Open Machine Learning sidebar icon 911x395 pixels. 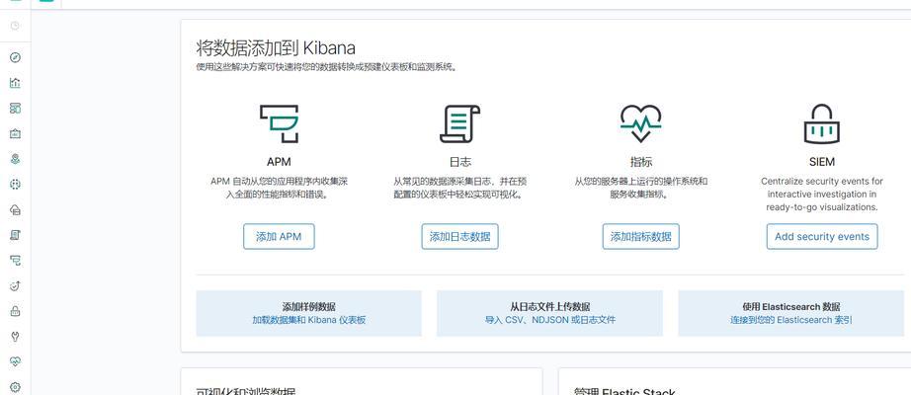point(15,184)
